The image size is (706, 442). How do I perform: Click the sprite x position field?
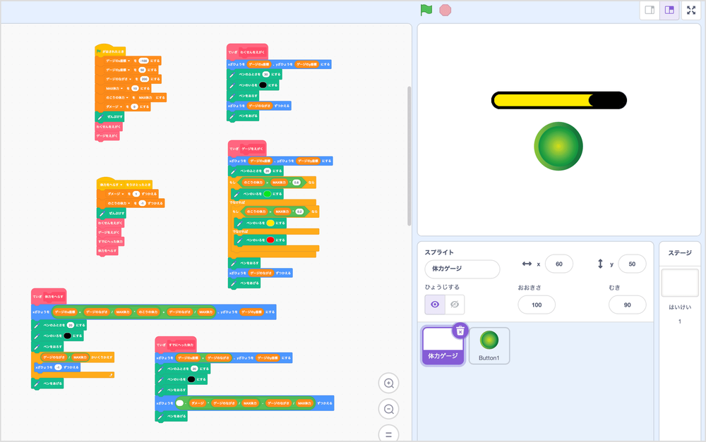[558, 264]
